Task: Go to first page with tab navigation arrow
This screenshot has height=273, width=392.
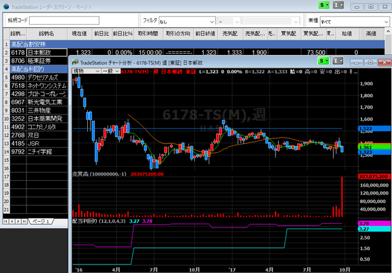Action: pos(6,221)
